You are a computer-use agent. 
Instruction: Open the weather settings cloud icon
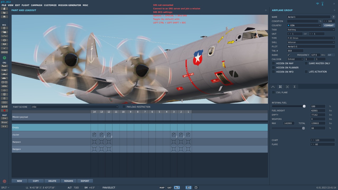coord(4,32)
